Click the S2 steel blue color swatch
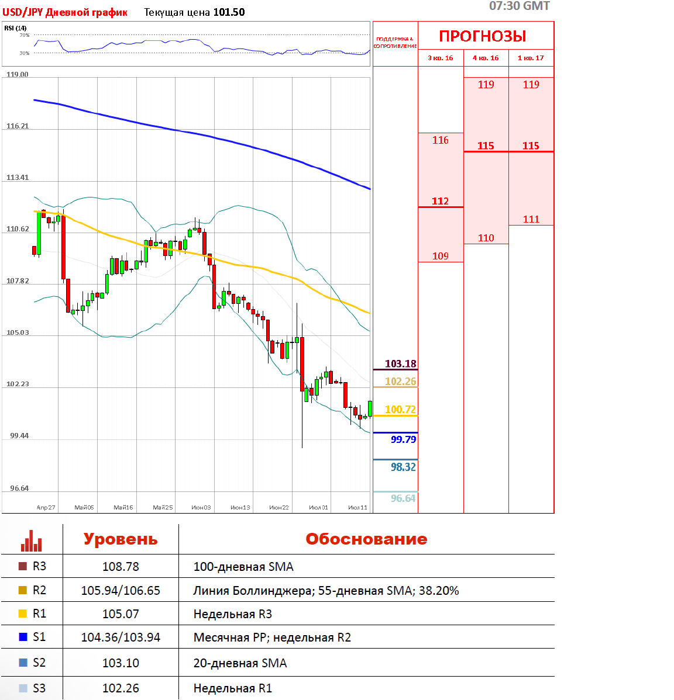Image resolution: width=674 pixels, height=700 pixels. (23, 663)
